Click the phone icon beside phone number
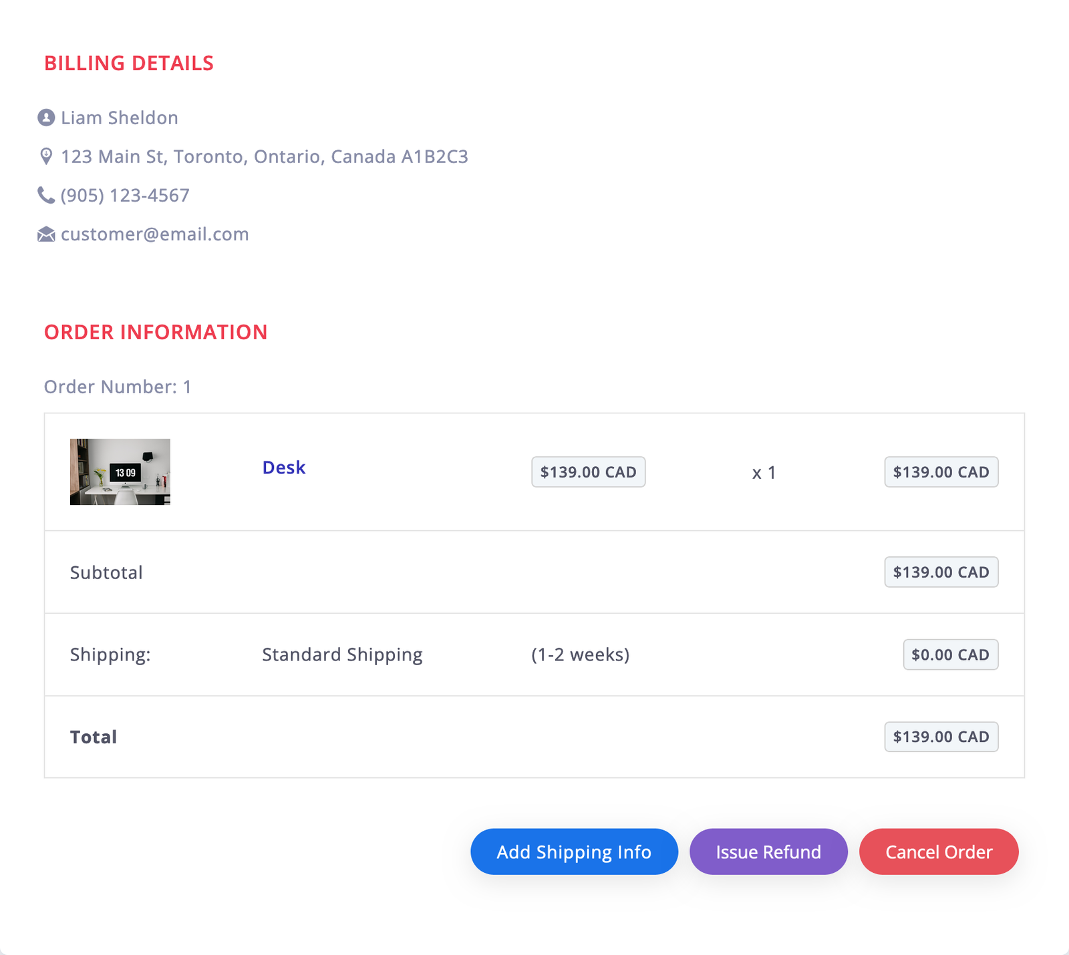1069x955 pixels. point(46,195)
